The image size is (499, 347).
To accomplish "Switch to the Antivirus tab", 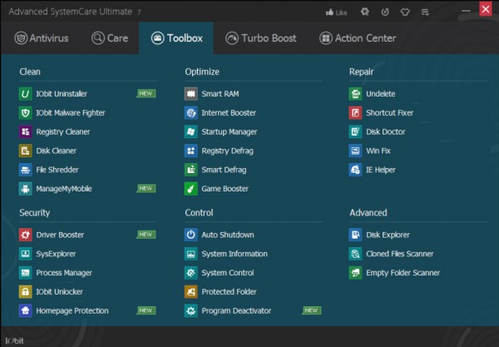I will (42, 38).
